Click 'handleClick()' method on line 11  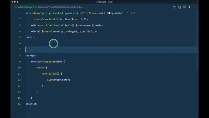(50, 73)
